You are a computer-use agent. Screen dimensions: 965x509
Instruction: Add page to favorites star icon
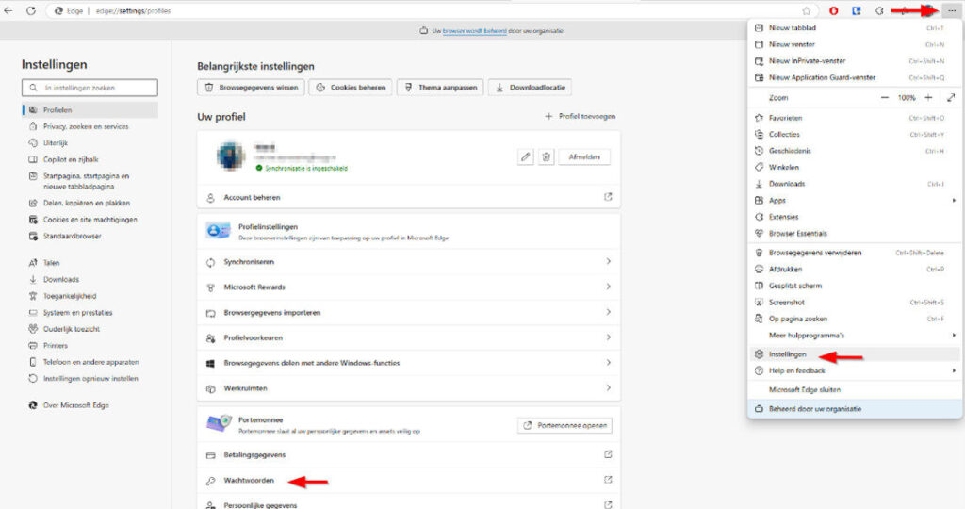[807, 10]
